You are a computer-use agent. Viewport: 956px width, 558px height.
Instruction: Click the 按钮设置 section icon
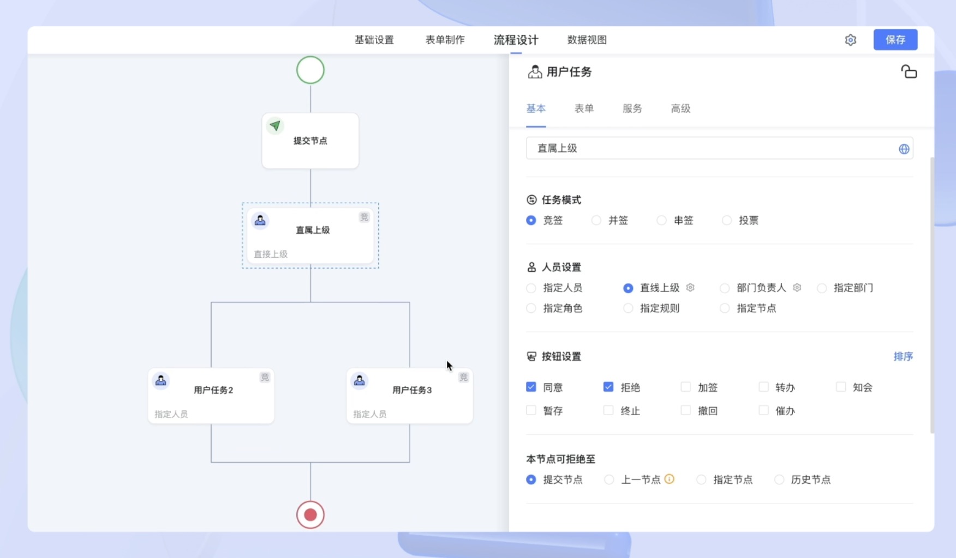pyautogui.click(x=531, y=356)
